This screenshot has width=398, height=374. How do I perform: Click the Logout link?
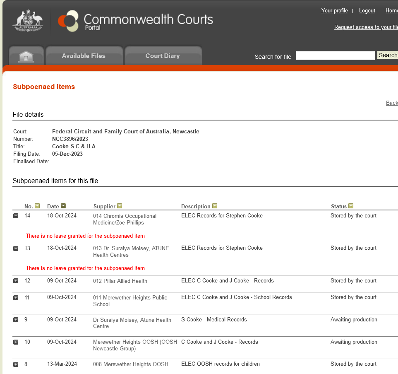click(x=367, y=11)
